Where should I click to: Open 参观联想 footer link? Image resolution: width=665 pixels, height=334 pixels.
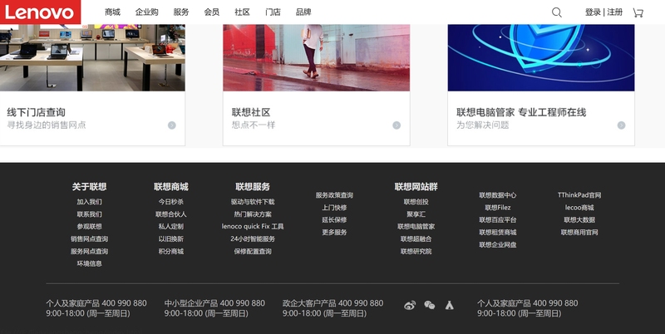pyautogui.click(x=89, y=226)
